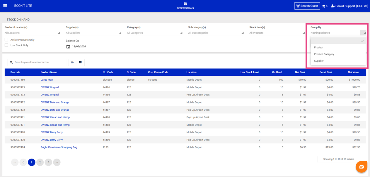370x177 pixels.
Task: Open the Large Map product link
Action: (47, 80)
